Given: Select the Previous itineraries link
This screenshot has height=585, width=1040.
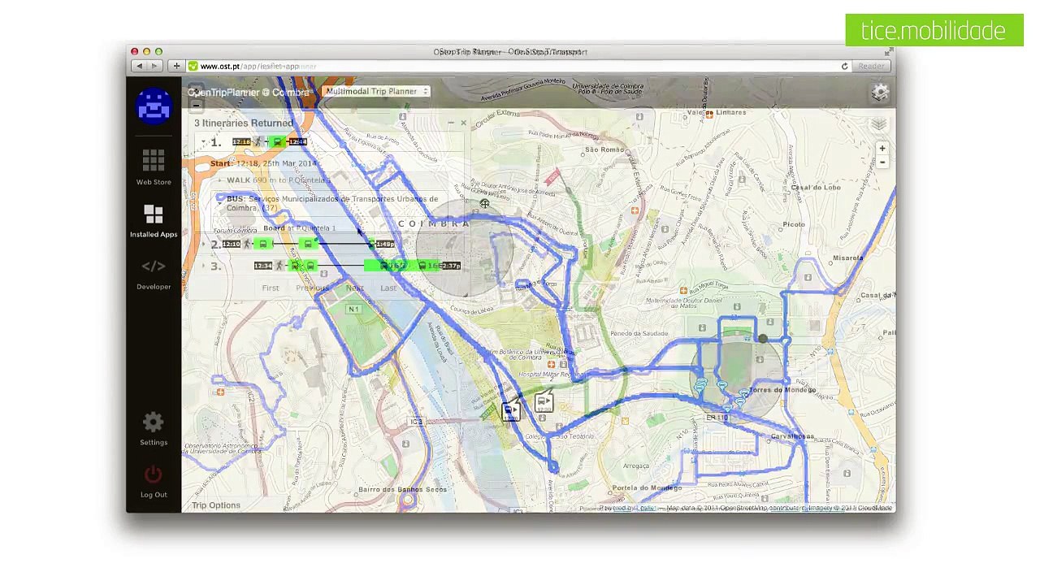Looking at the screenshot, I should [312, 288].
